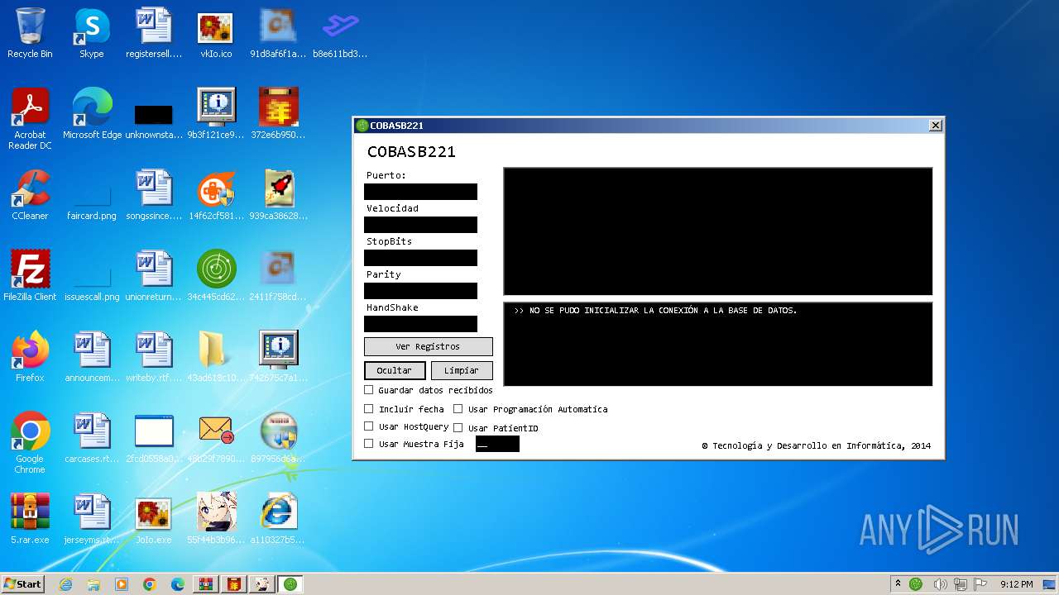This screenshot has width=1059, height=595.
Task: Open Windows Explorer folder in taskbar
Action: (93, 584)
